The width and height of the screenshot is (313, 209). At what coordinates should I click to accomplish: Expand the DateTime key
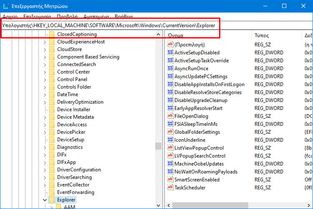45,95
